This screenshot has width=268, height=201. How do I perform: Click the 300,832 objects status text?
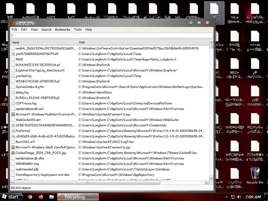point(20,188)
